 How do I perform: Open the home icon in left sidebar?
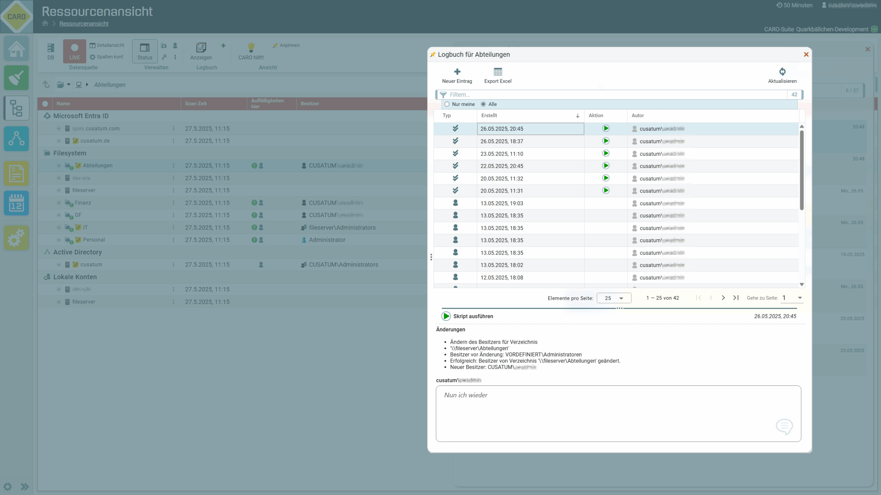tap(16, 48)
